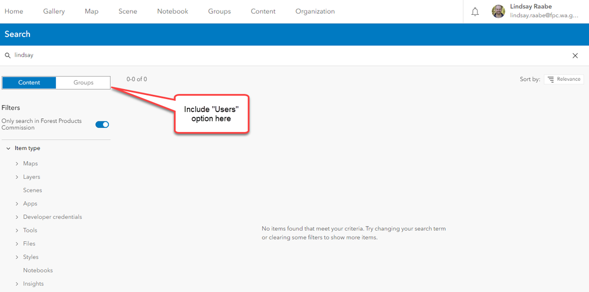This screenshot has height=292, width=589.
Task: Click the Search page heading
Action: click(17, 34)
